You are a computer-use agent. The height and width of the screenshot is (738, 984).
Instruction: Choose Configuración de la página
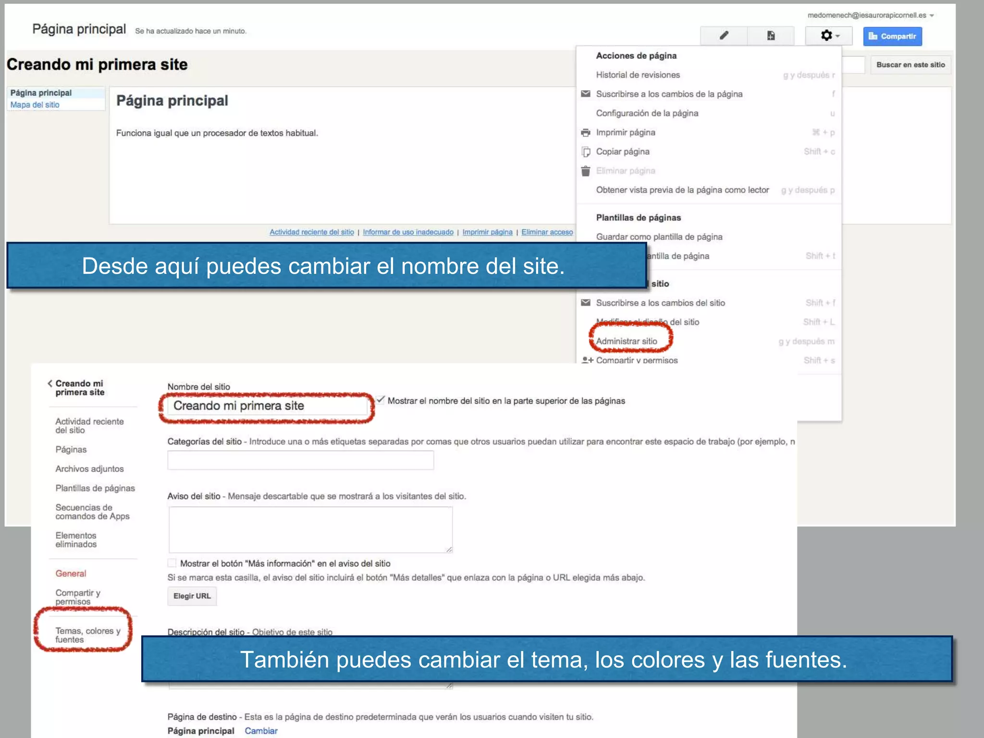pos(647,113)
